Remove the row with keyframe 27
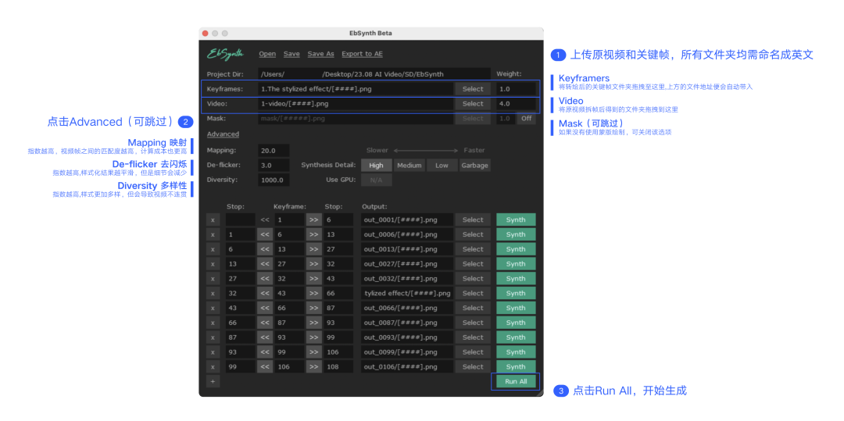844x421 pixels. (x=213, y=264)
